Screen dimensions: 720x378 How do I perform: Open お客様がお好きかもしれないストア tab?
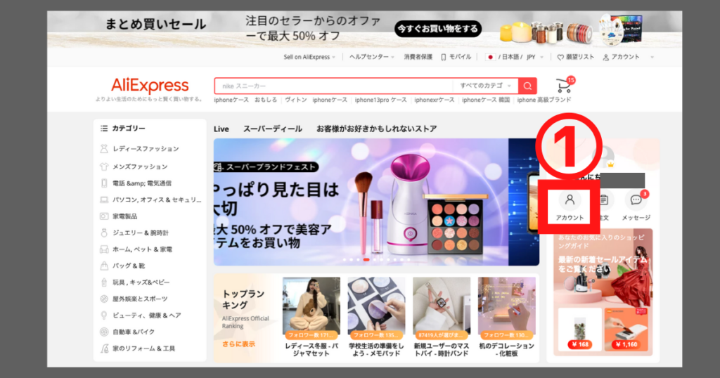[377, 129]
